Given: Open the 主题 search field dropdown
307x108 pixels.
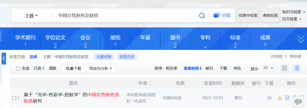Looking at the screenshot, I should click(x=31, y=16).
